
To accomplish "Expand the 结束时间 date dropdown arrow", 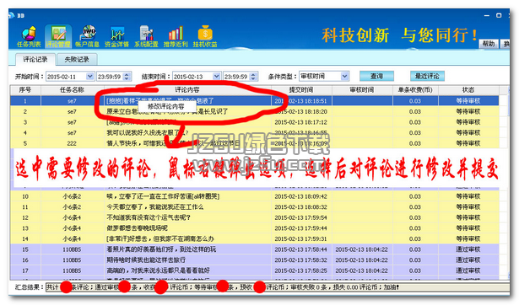I will point(217,77).
